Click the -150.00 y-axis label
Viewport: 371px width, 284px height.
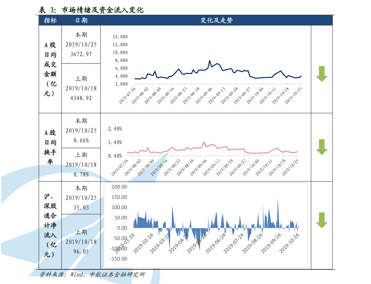118,259
